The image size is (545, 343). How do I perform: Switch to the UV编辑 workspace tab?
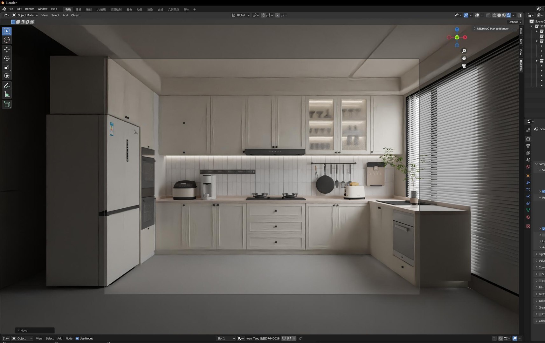pyautogui.click(x=101, y=10)
